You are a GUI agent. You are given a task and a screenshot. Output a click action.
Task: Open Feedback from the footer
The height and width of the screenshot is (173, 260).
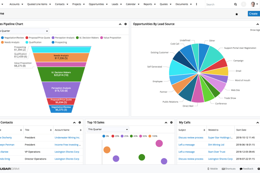246,169
